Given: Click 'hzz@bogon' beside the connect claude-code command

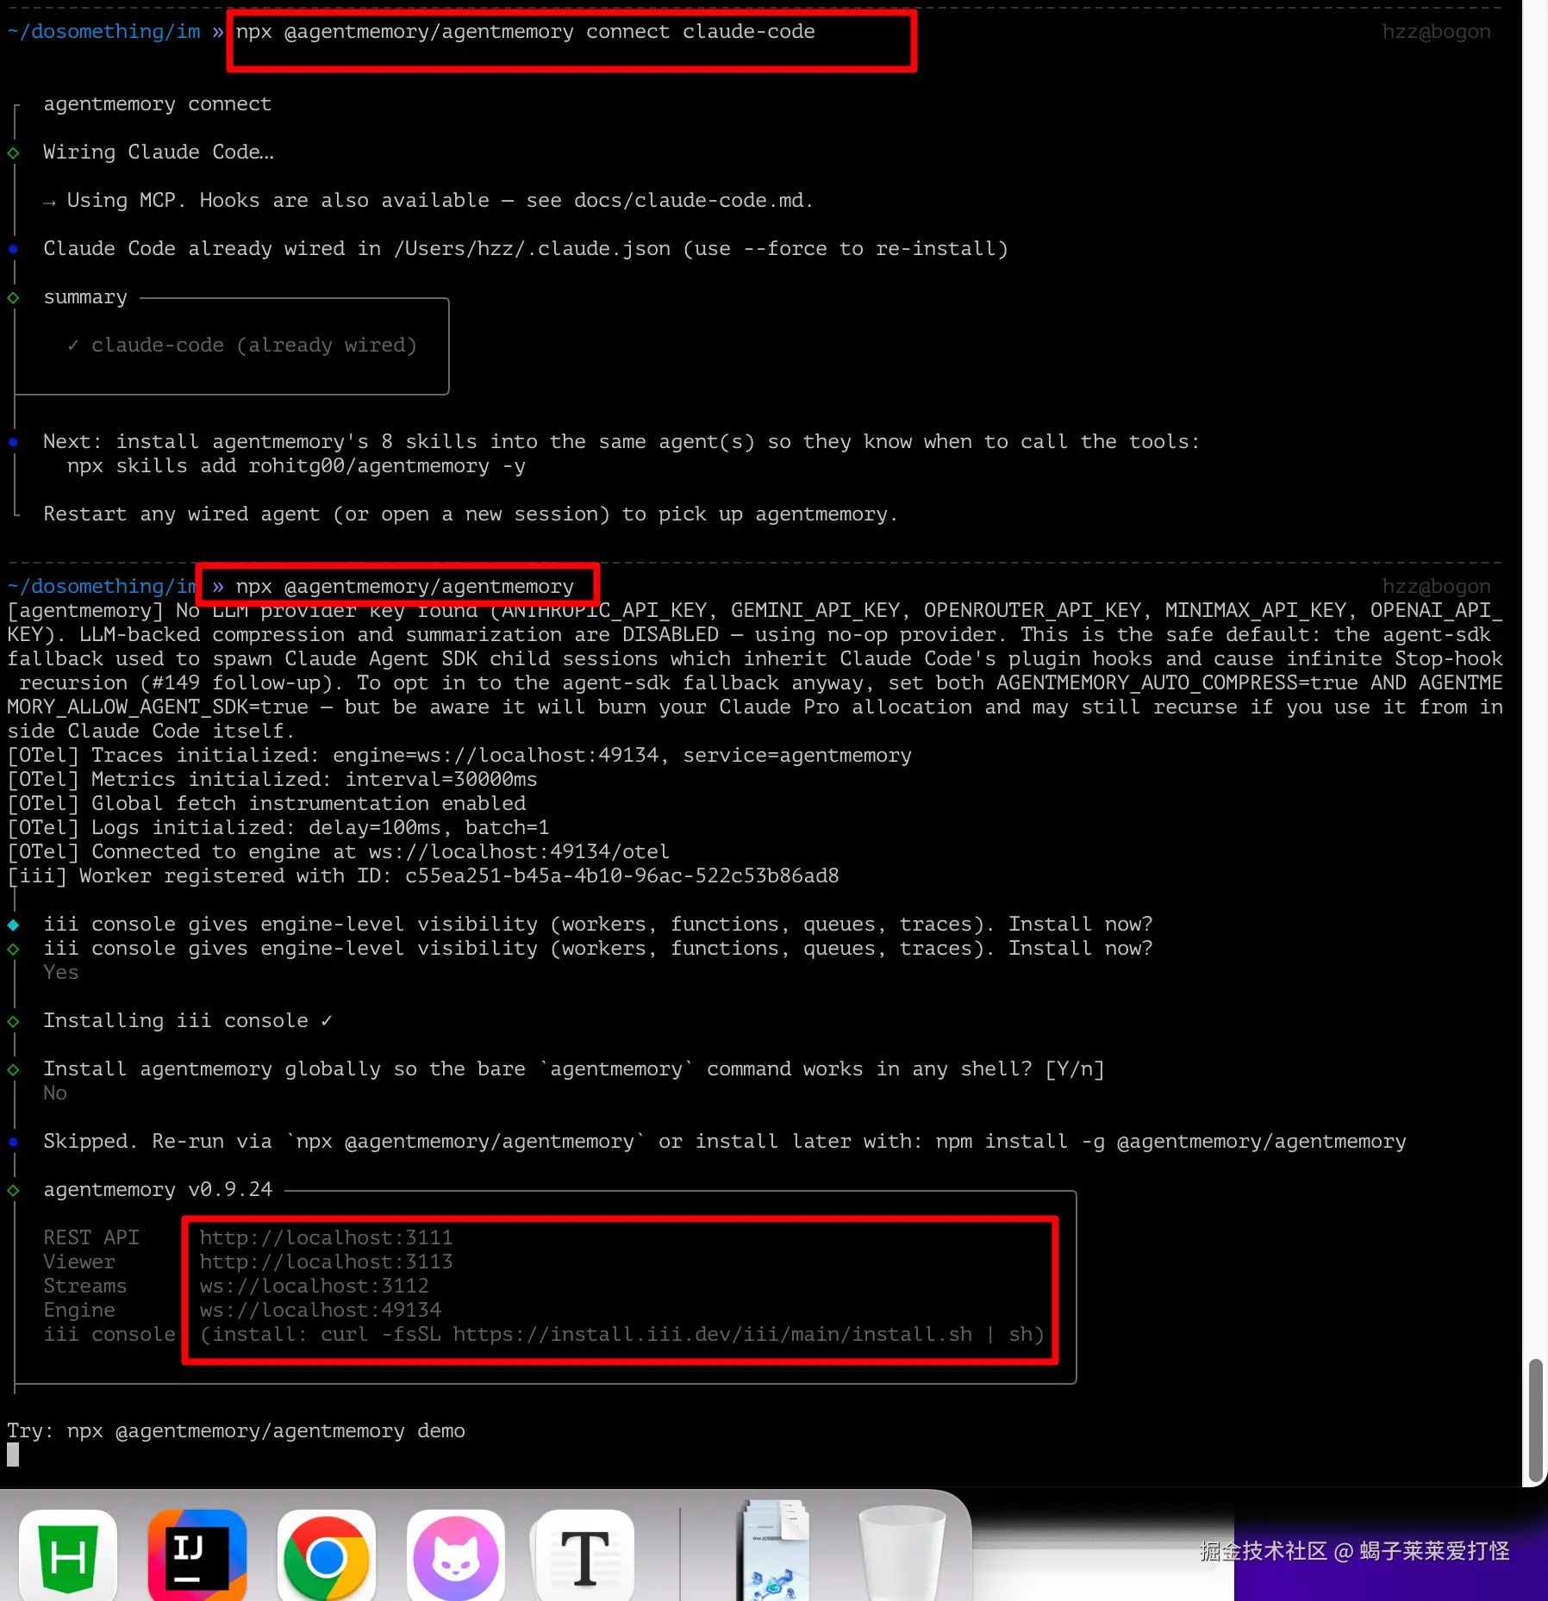Looking at the screenshot, I should coord(1436,31).
